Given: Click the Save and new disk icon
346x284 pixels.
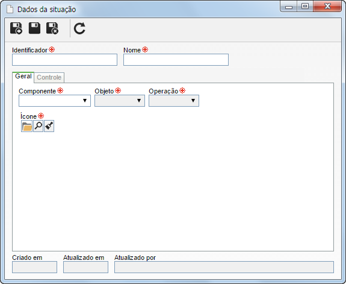Looking at the screenshot, I should (16, 28).
